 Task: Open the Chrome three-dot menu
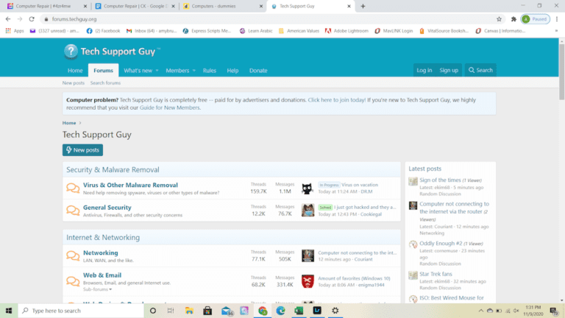pyautogui.click(x=556, y=19)
